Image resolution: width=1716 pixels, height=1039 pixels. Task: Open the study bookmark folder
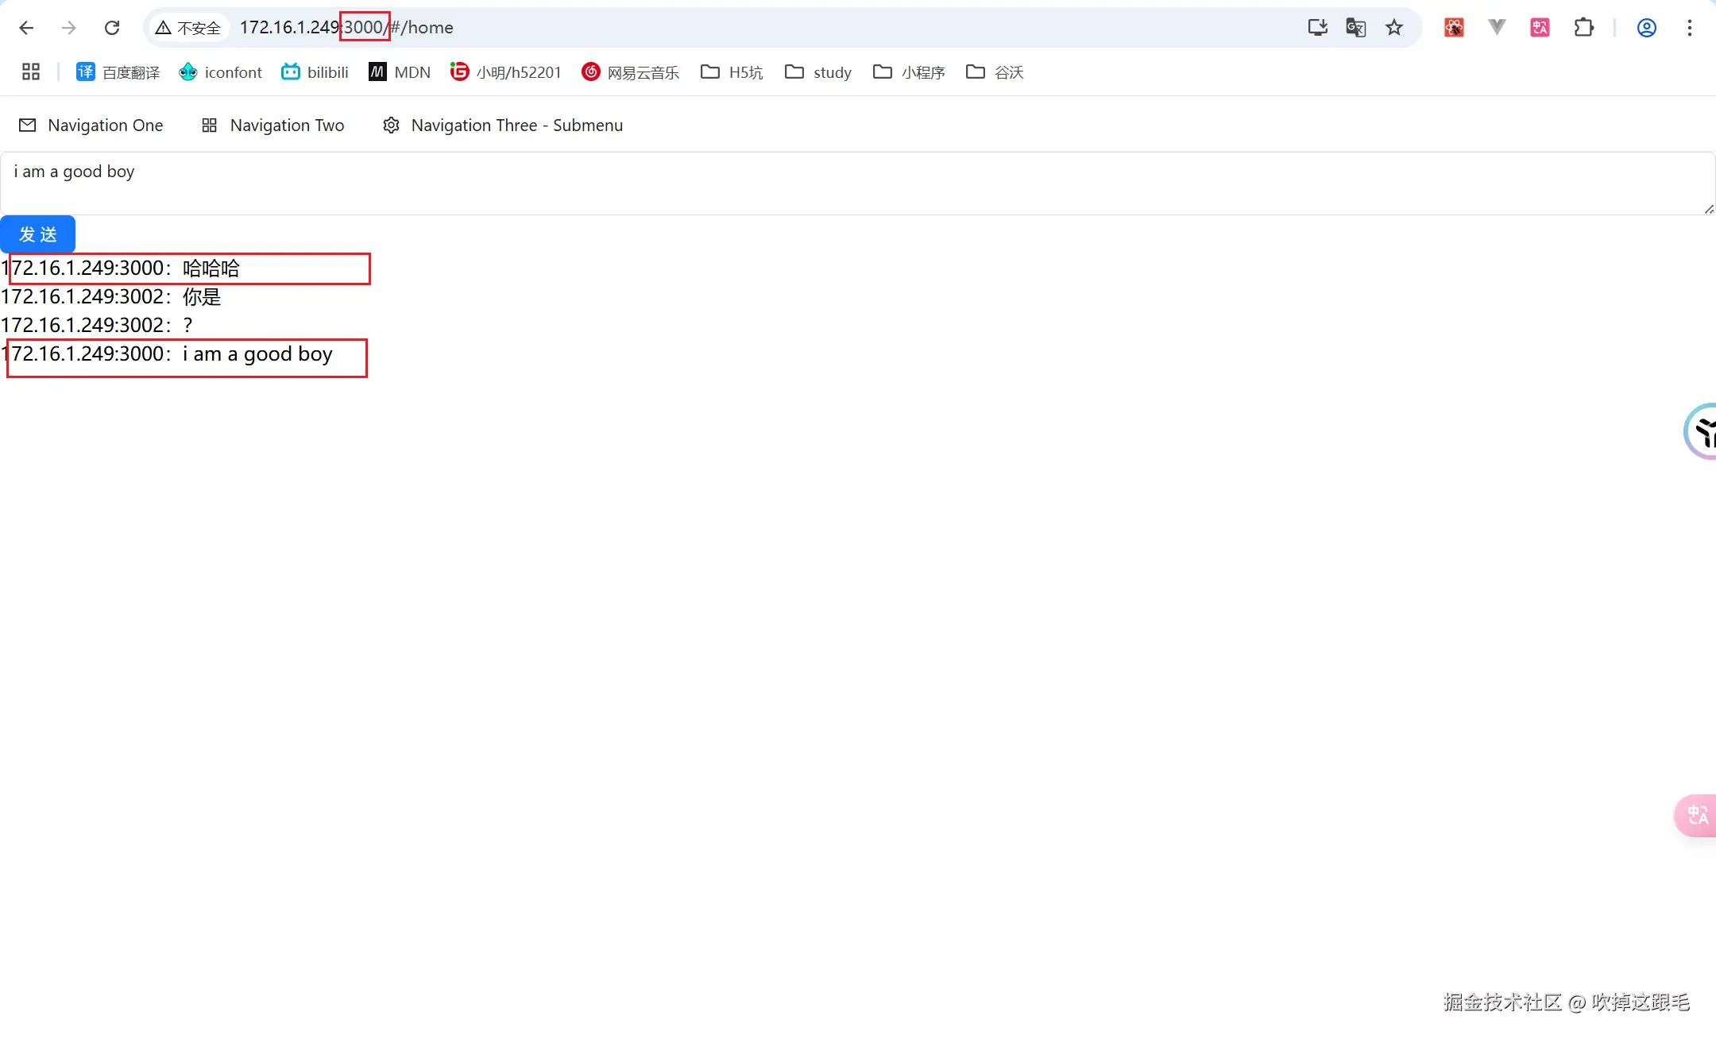[817, 72]
